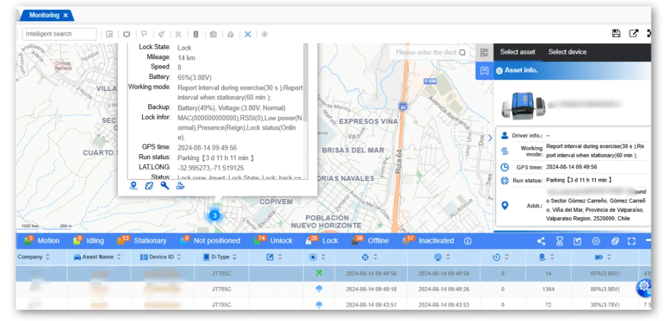The height and width of the screenshot is (321, 672).
Task: Sort by the Device ID column arrows
Action: [179, 257]
